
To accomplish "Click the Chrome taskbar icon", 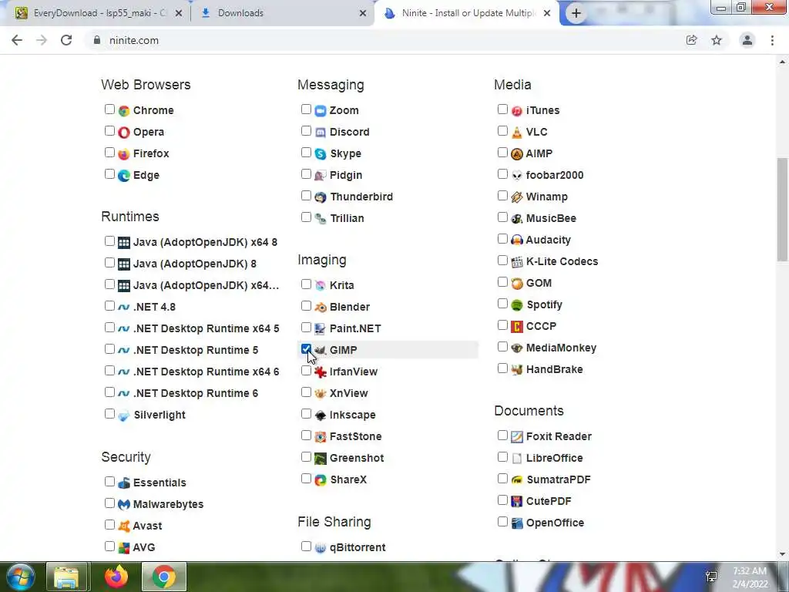I will pyautogui.click(x=164, y=577).
